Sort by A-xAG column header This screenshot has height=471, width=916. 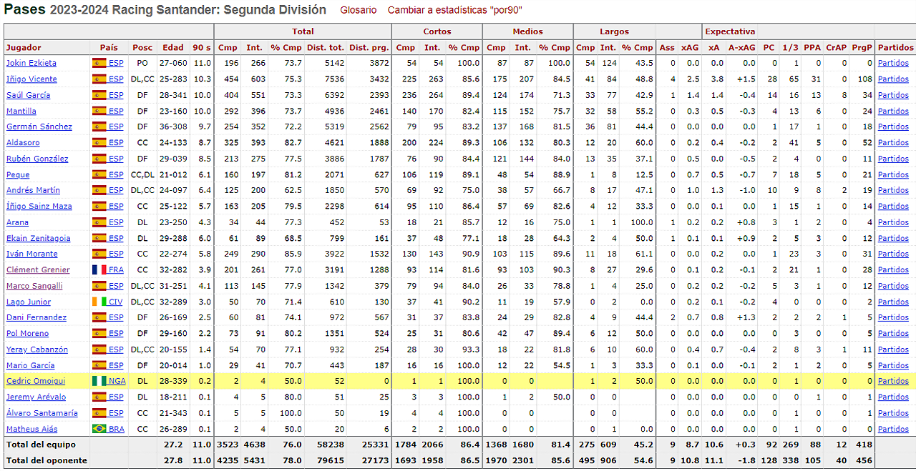click(741, 47)
